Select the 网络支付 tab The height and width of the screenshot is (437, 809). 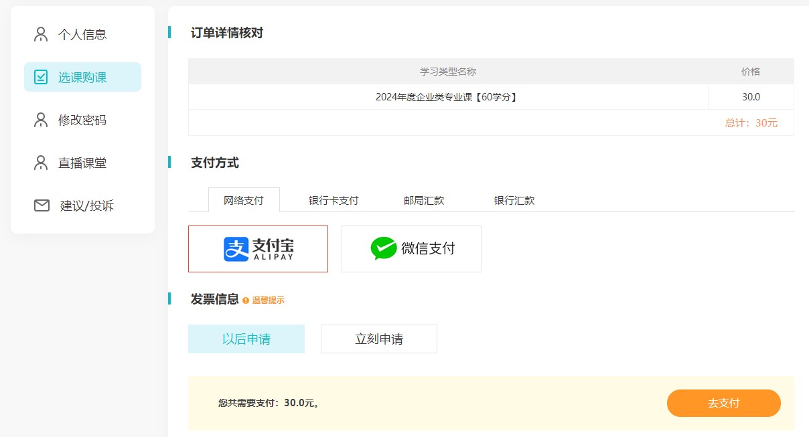[244, 199]
